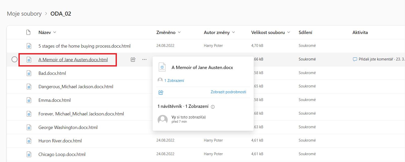Select the Jane Austen file row circle
Viewport: 405px width, 162px height.
15,59
